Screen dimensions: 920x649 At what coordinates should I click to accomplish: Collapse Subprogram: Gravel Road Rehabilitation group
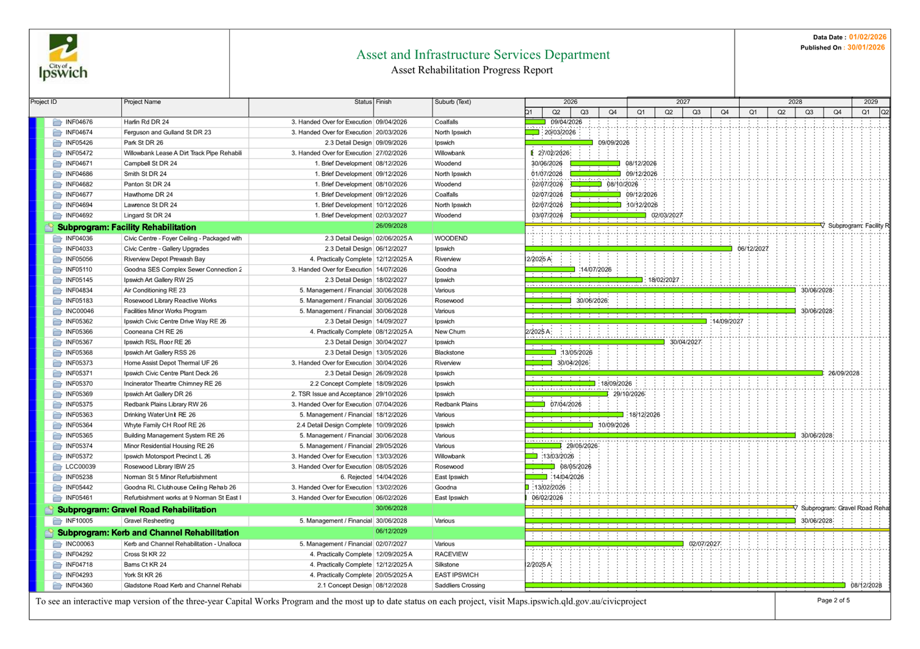pos(49,510)
